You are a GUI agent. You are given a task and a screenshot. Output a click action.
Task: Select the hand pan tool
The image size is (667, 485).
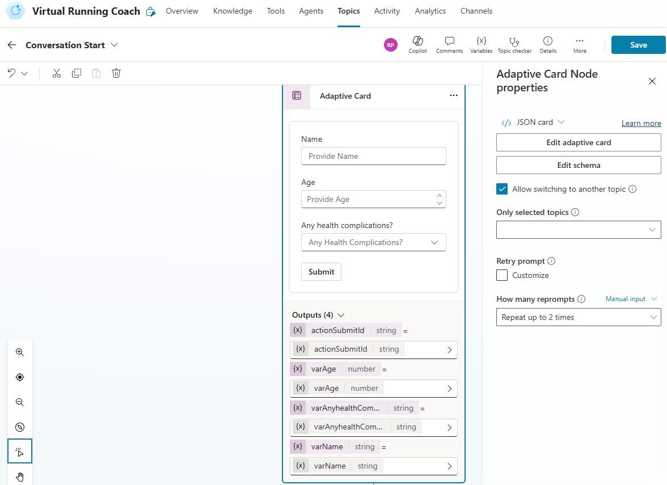pos(20,476)
